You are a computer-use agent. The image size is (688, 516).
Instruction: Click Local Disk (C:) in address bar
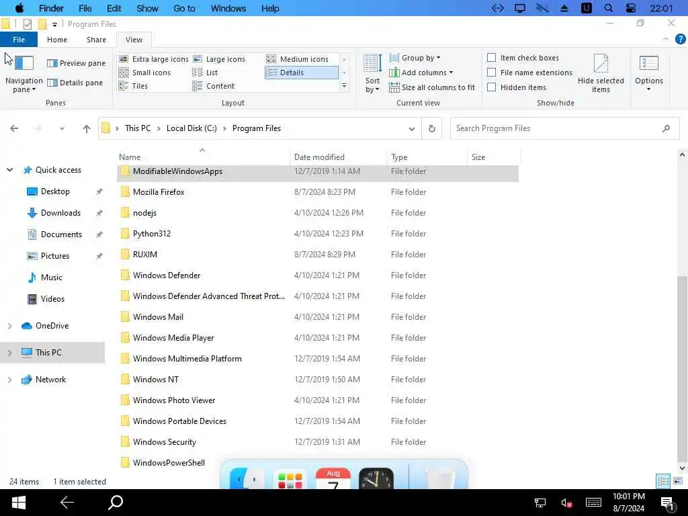pos(191,128)
